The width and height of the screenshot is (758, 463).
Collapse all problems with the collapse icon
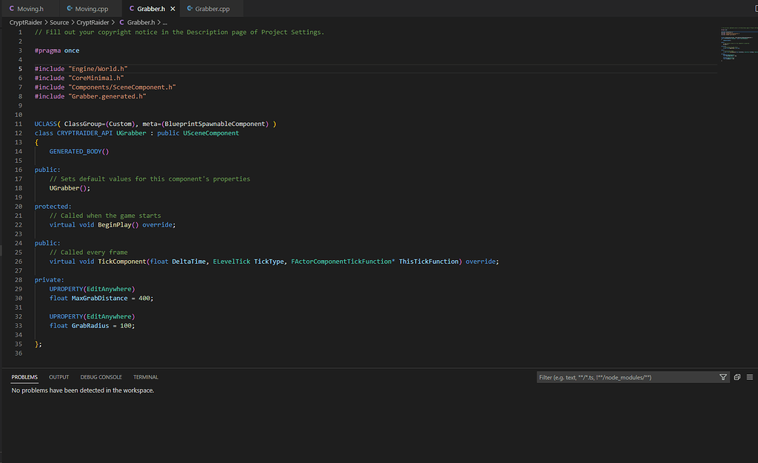[x=737, y=377]
